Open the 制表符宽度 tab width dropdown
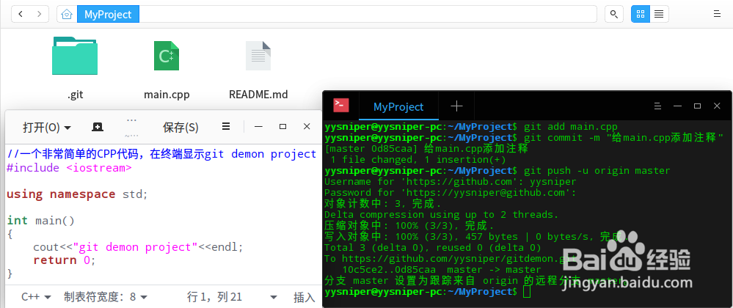The height and width of the screenshot is (308, 733). click(x=106, y=297)
